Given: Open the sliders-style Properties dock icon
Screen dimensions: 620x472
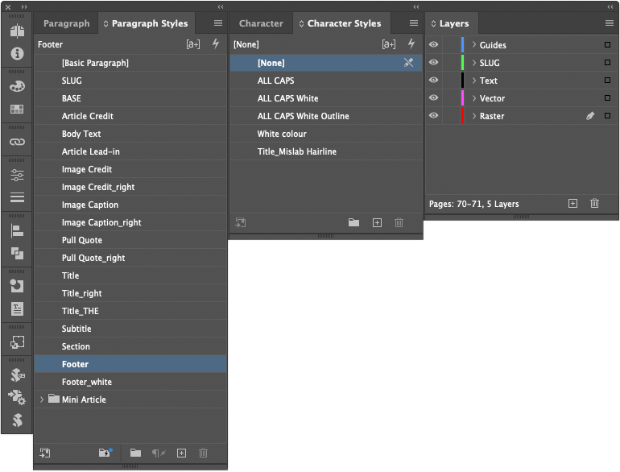Looking at the screenshot, I should [x=17, y=175].
